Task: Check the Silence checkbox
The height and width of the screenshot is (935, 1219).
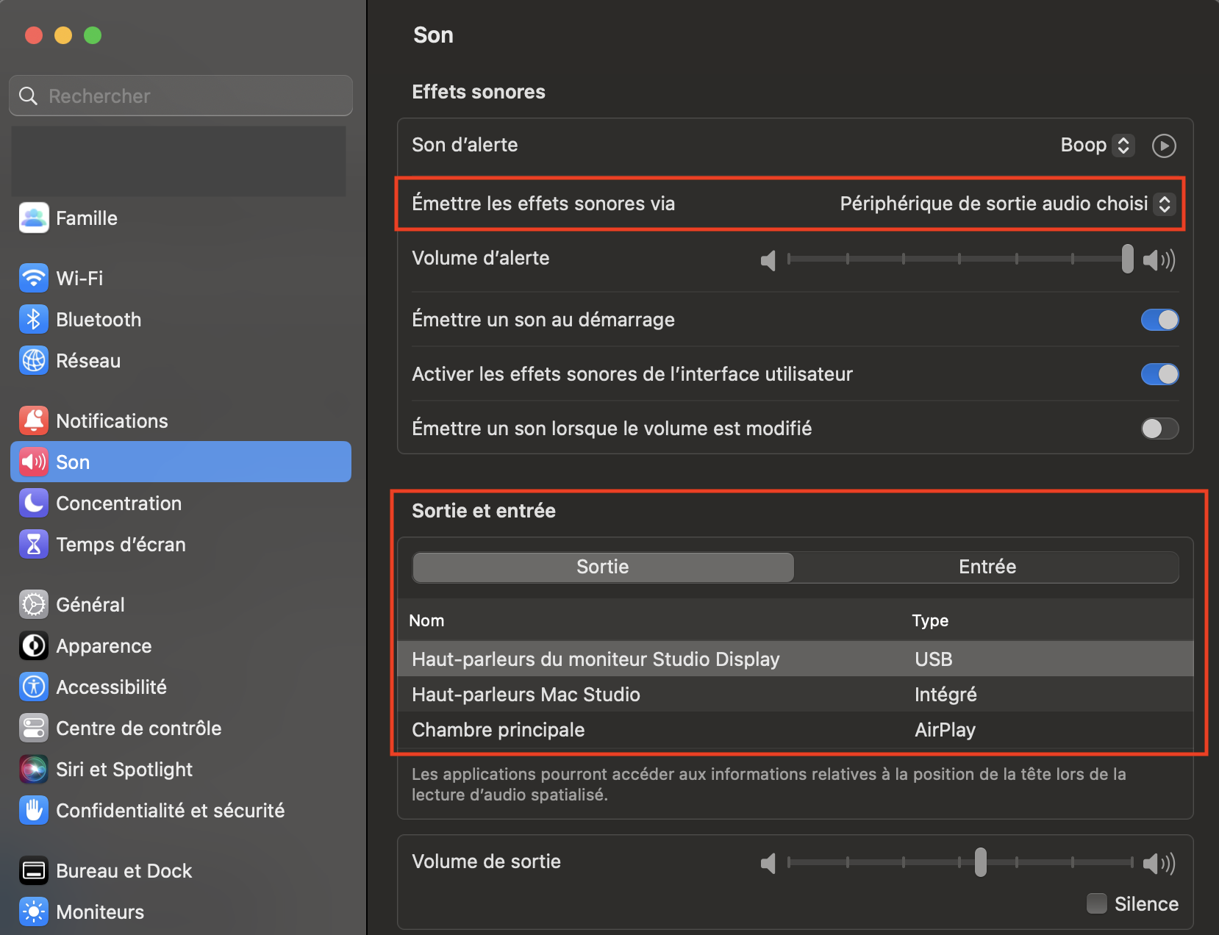Action: pyautogui.click(x=1096, y=903)
